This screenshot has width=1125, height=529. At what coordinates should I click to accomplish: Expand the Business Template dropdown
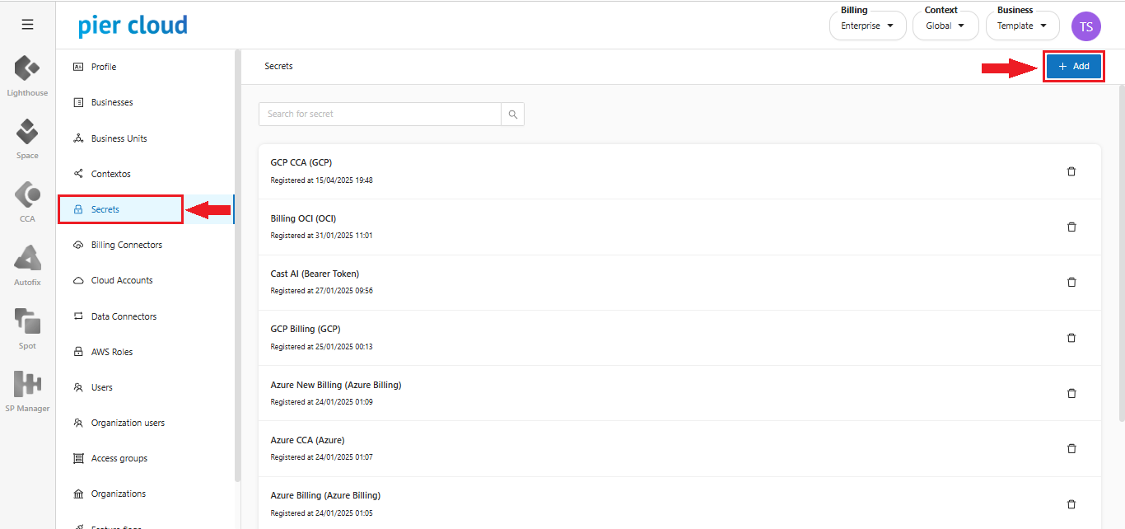(x=1022, y=26)
